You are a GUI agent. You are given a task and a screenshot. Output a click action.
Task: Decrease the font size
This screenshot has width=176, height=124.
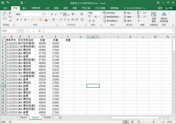click(x=56, y=14)
